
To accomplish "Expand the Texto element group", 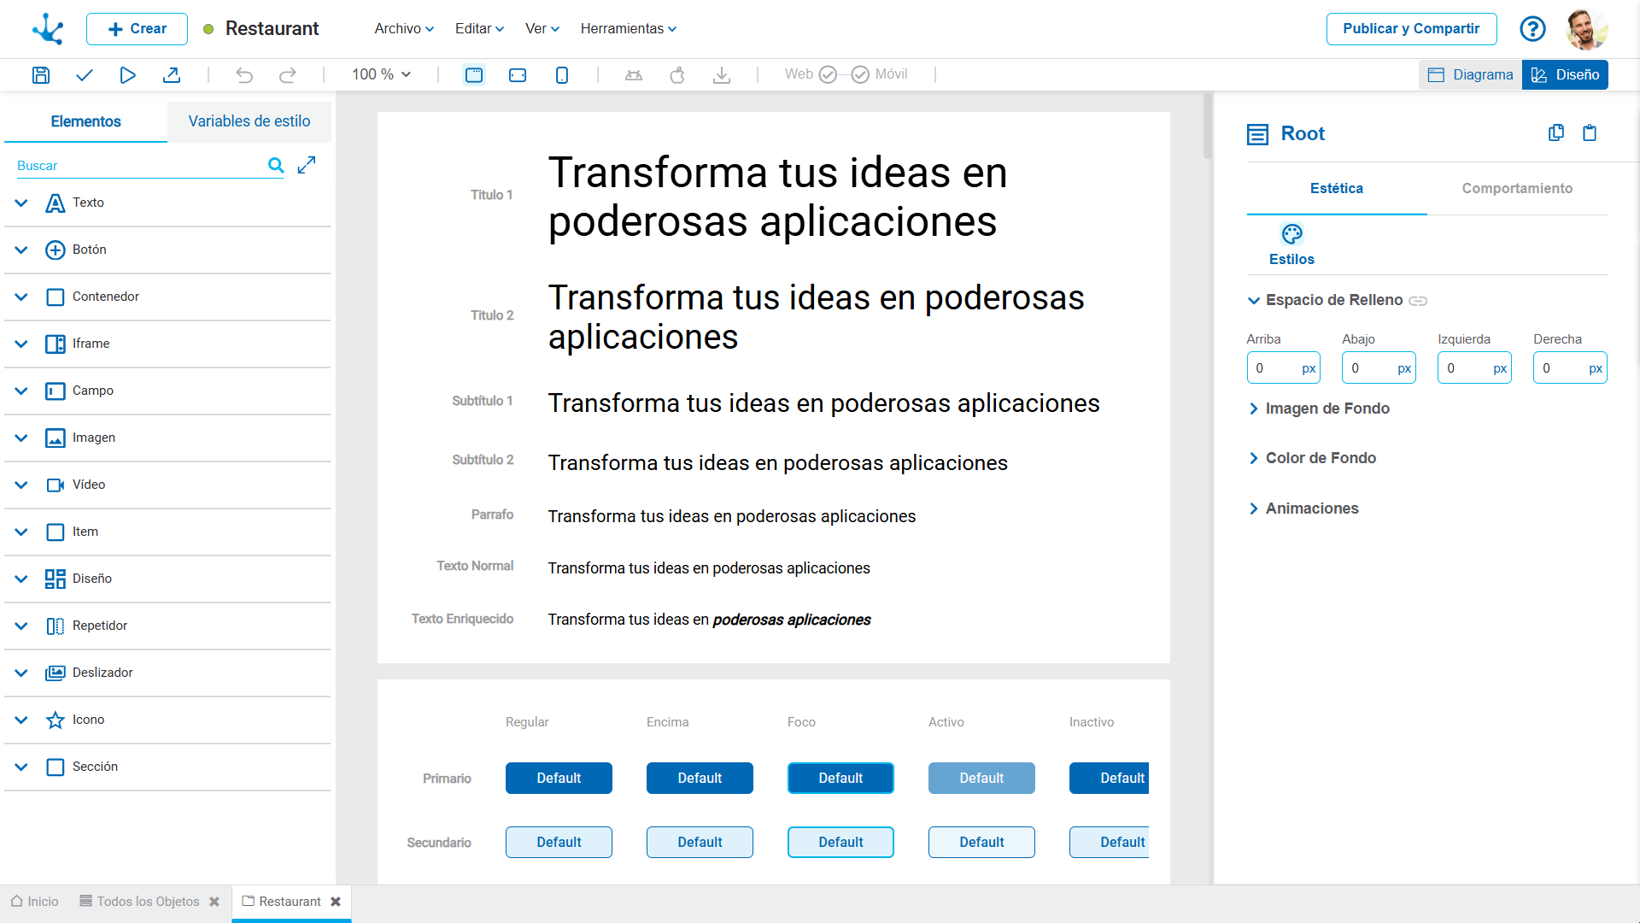I will coord(21,203).
